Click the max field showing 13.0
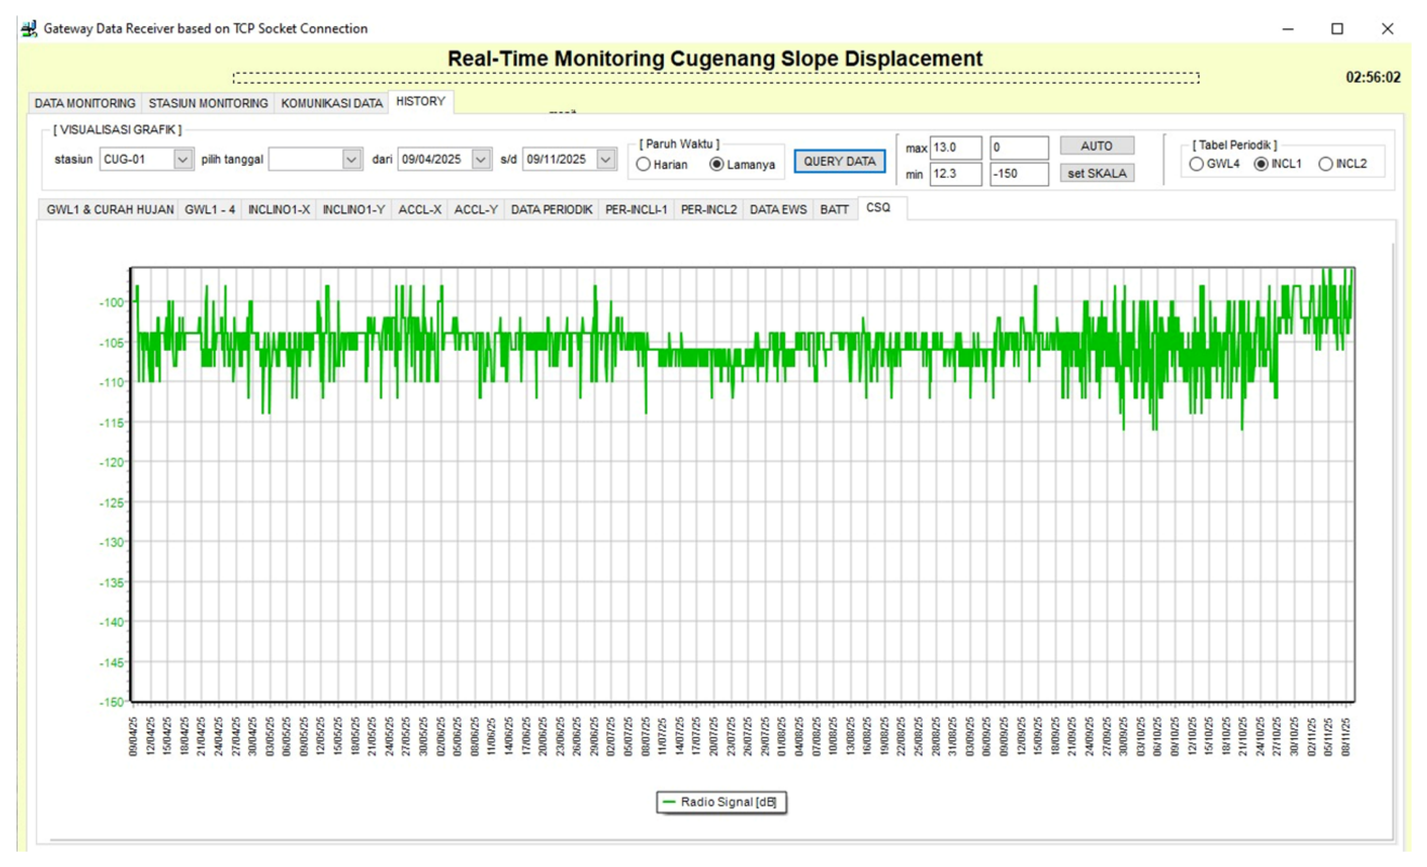The image size is (1427, 867). click(956, 147)
